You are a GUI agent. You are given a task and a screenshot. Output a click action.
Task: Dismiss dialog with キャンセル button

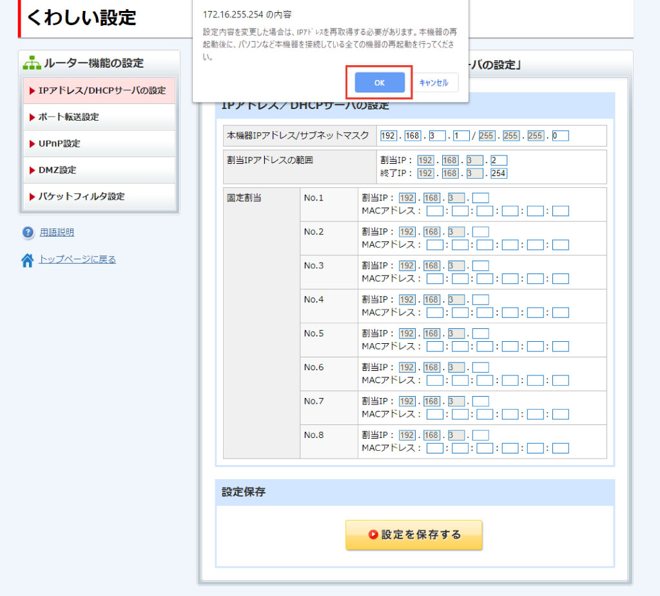(x=434, y=83)
